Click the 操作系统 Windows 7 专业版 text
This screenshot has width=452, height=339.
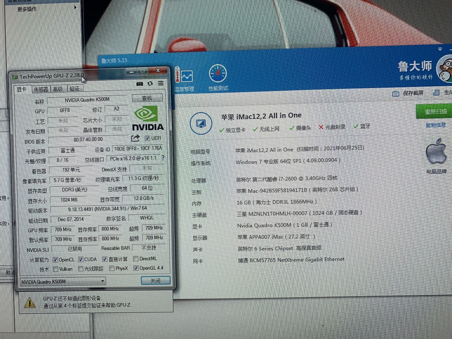pos(288,161)
